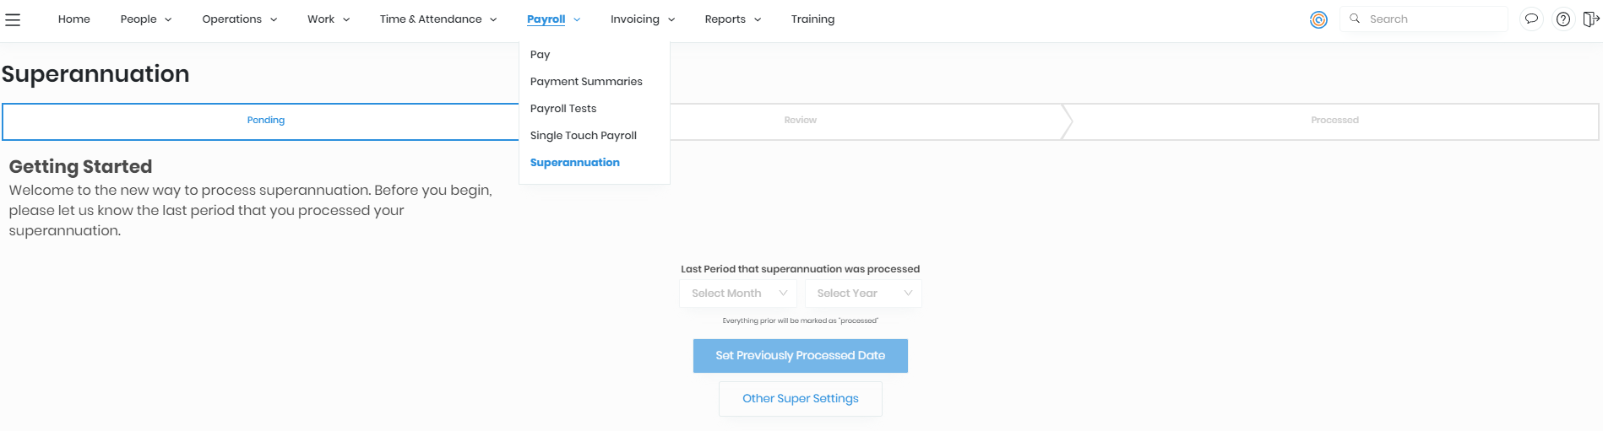
Task: Click Set Previously Processed Date button
Action: tap(800, 356)
